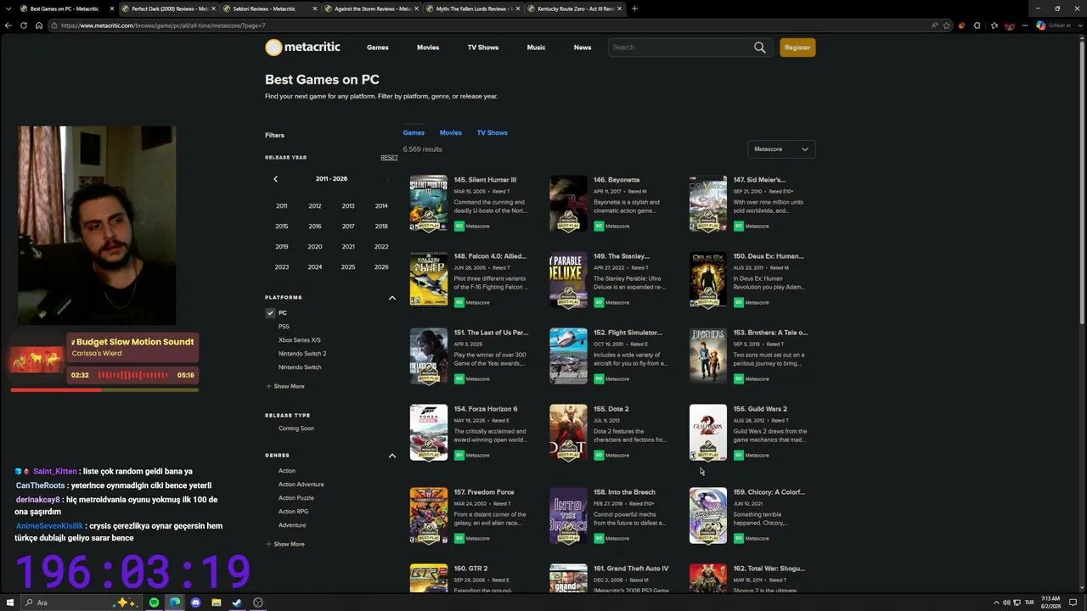Open the Movies menu in Metacritic header

coord(428,48)
